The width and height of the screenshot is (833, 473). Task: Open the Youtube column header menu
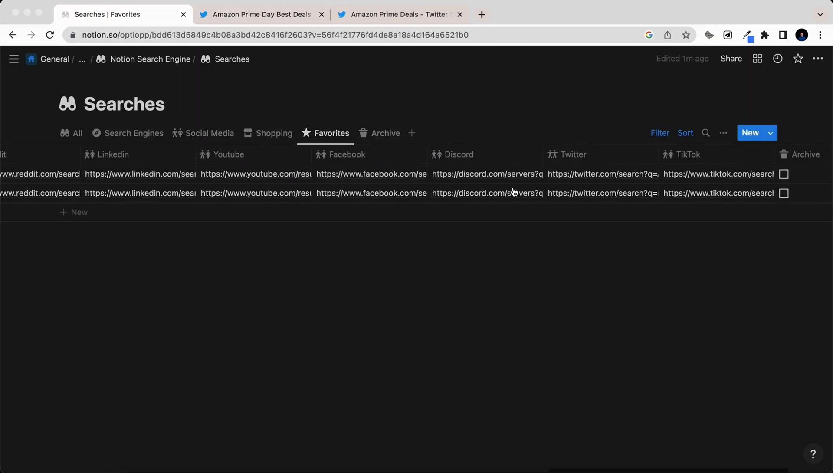click(254, 154)
